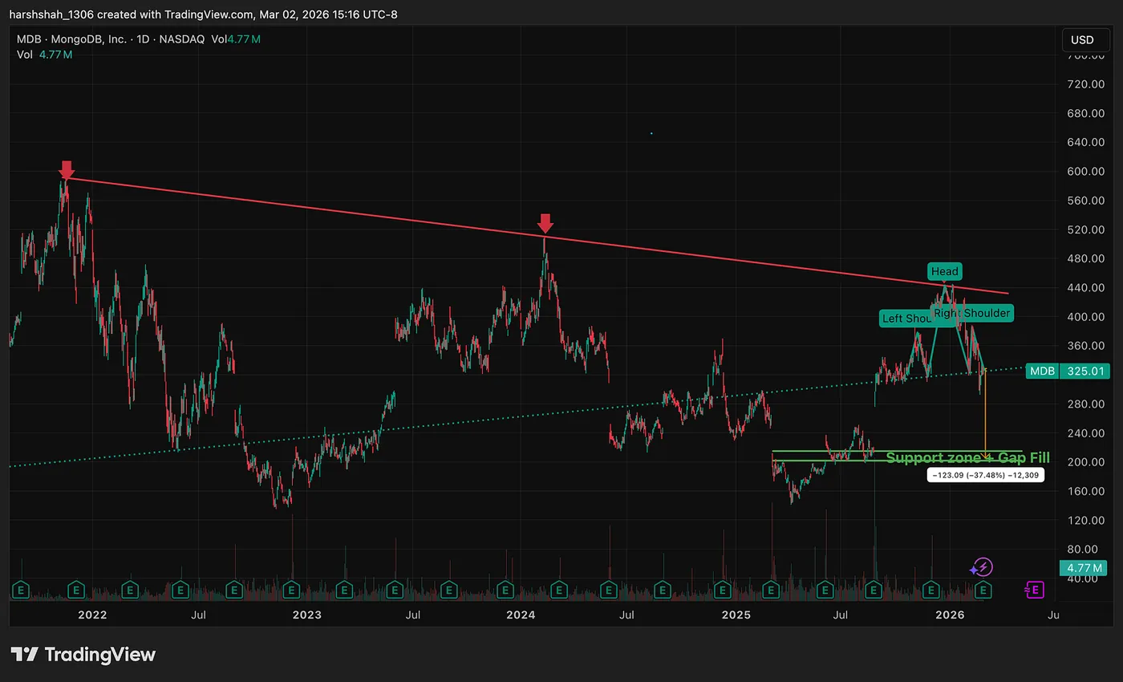The image size is (1123, 682).
Task: Click the 360.00 price axis label
Action: pos(1087,345)
